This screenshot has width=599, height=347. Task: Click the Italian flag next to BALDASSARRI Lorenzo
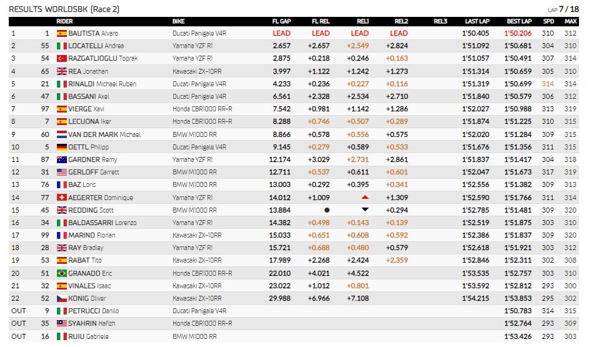coord(61,223)
